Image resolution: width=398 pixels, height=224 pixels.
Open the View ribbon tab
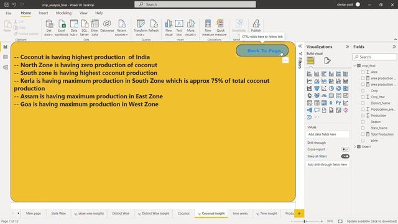tap(83, 13)
